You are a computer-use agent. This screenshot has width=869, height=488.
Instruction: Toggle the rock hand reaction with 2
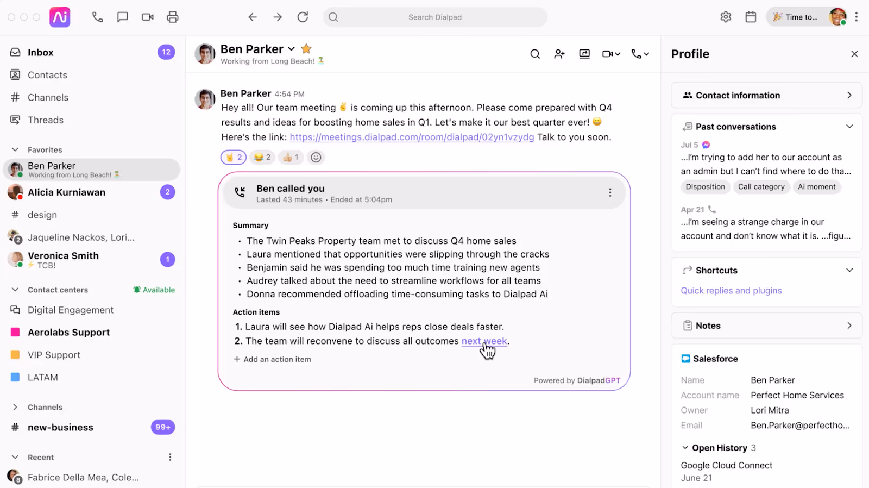point(234,158)
